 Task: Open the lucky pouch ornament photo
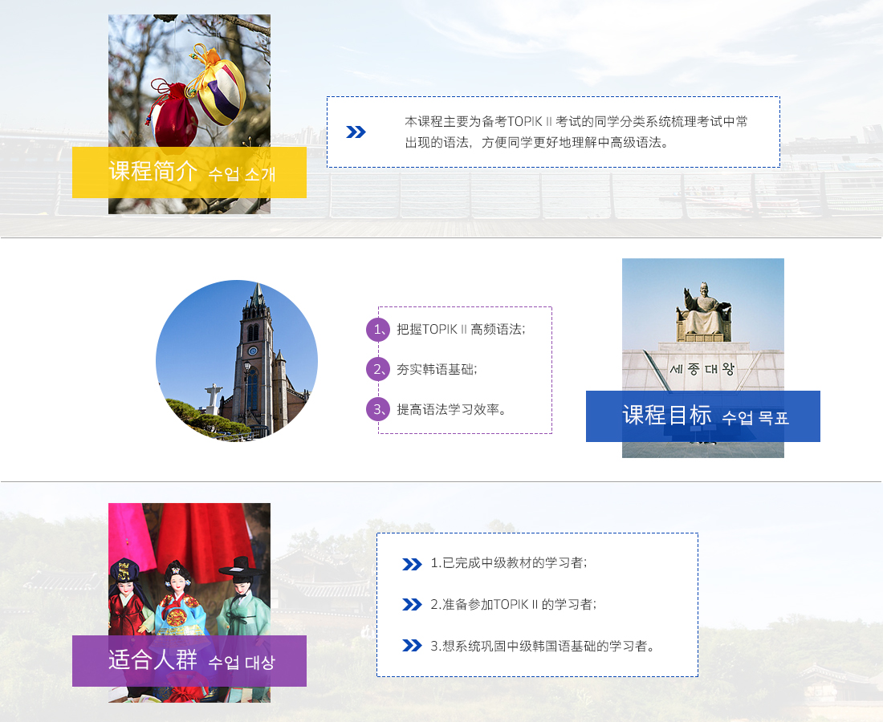189,80
